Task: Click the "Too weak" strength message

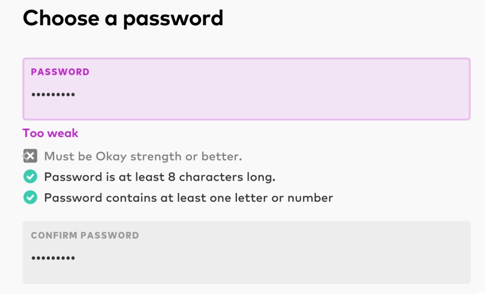Action: [50, 133]
